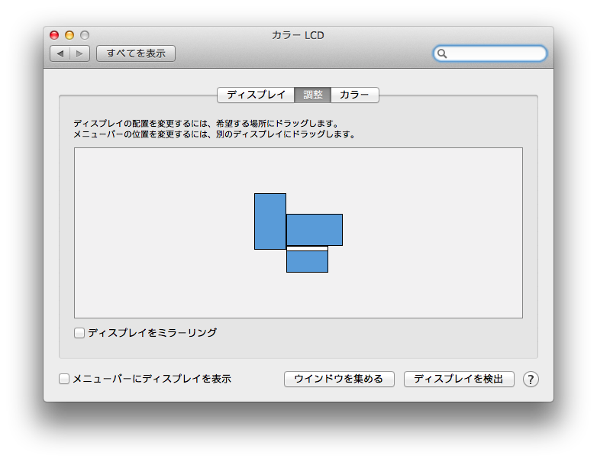The width and height of the screenshot is (597, 462).
Task: Open help via the question mark button
Action: tap(531, 380)
